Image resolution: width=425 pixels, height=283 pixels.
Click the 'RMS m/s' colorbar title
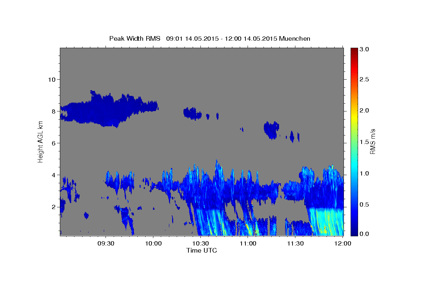click(x=373, y=141)
